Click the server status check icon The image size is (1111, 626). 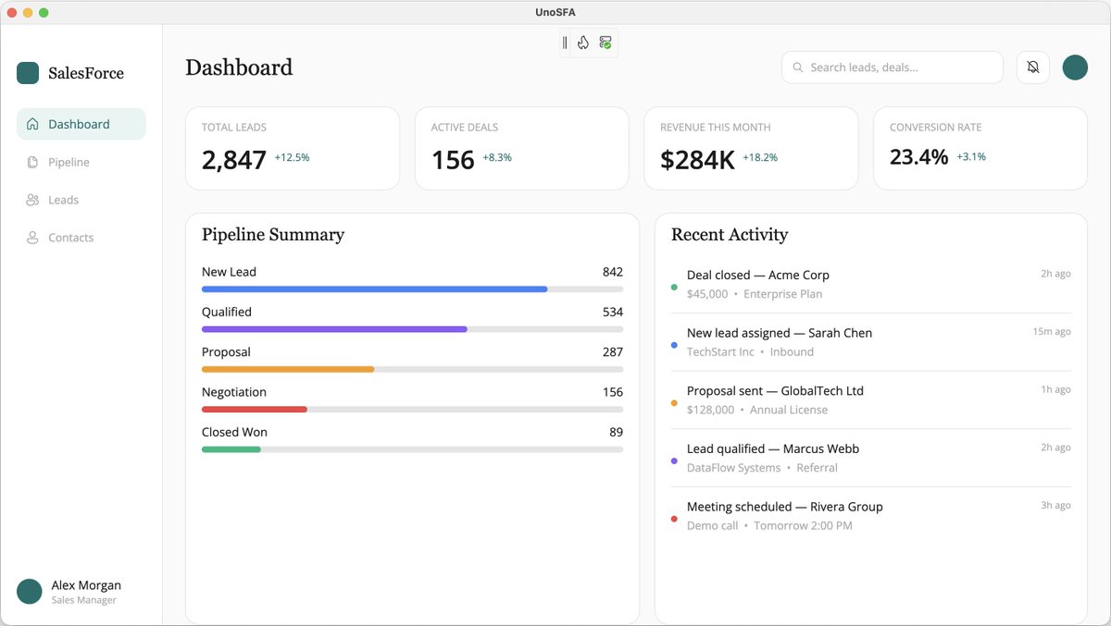click(605, 43)
